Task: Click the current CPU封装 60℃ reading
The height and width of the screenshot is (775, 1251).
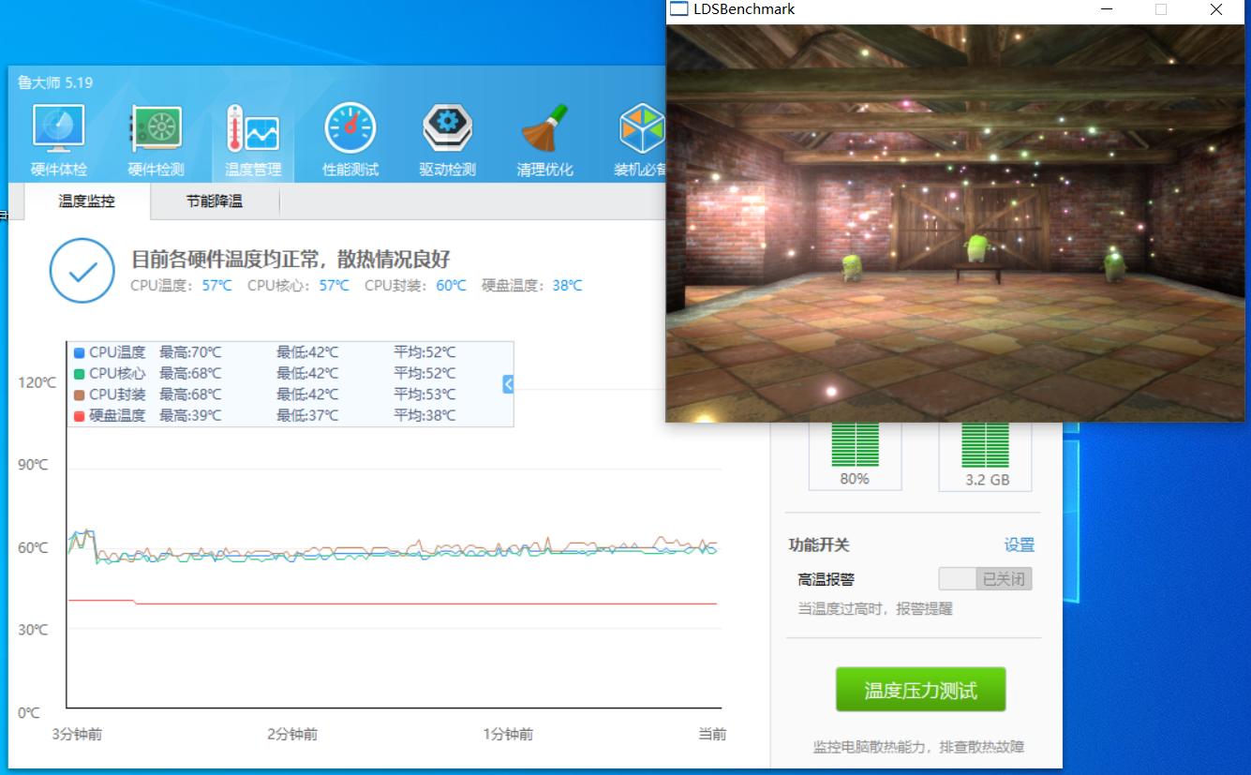Action: tap(451, 286)
